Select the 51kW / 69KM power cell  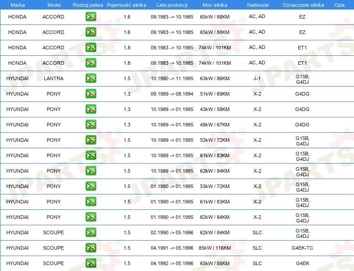[x=215, y=94]
